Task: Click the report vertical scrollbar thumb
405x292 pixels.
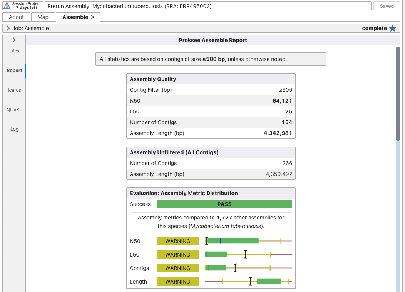Action: pyautogui.click(x=398, y=94)
